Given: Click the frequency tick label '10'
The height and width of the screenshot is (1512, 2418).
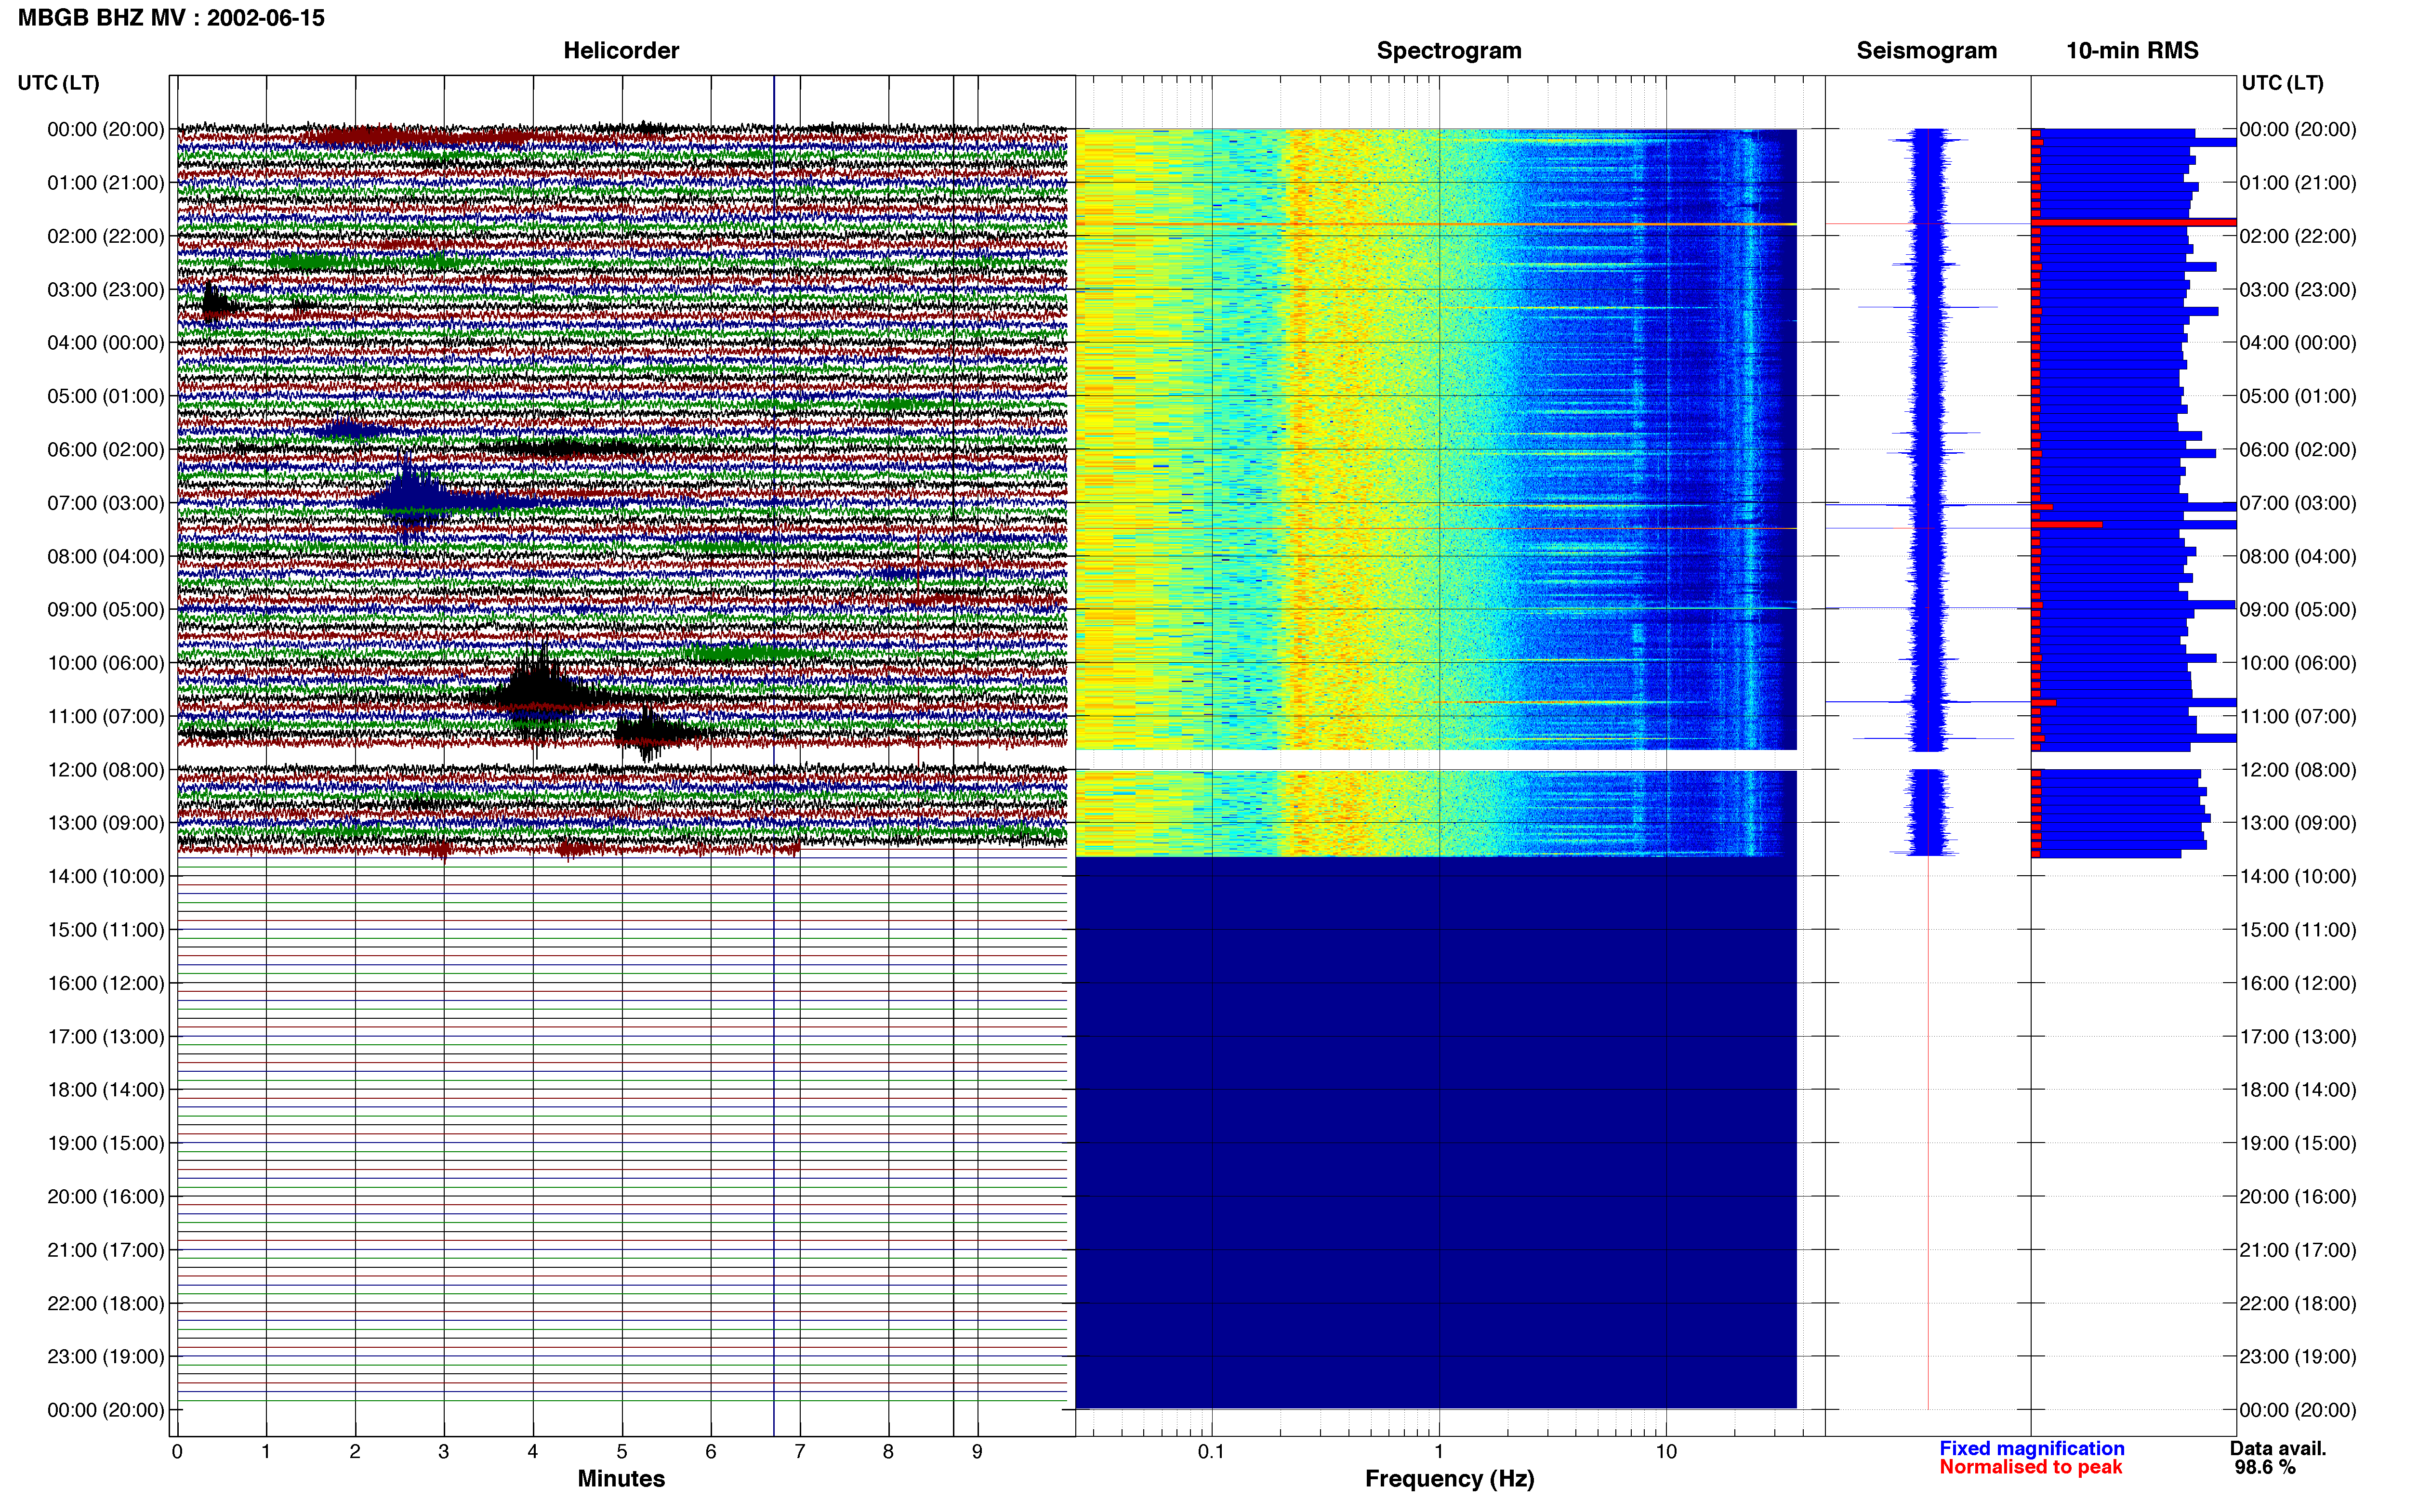Looking at the screenshot, I should 1666,1452.
